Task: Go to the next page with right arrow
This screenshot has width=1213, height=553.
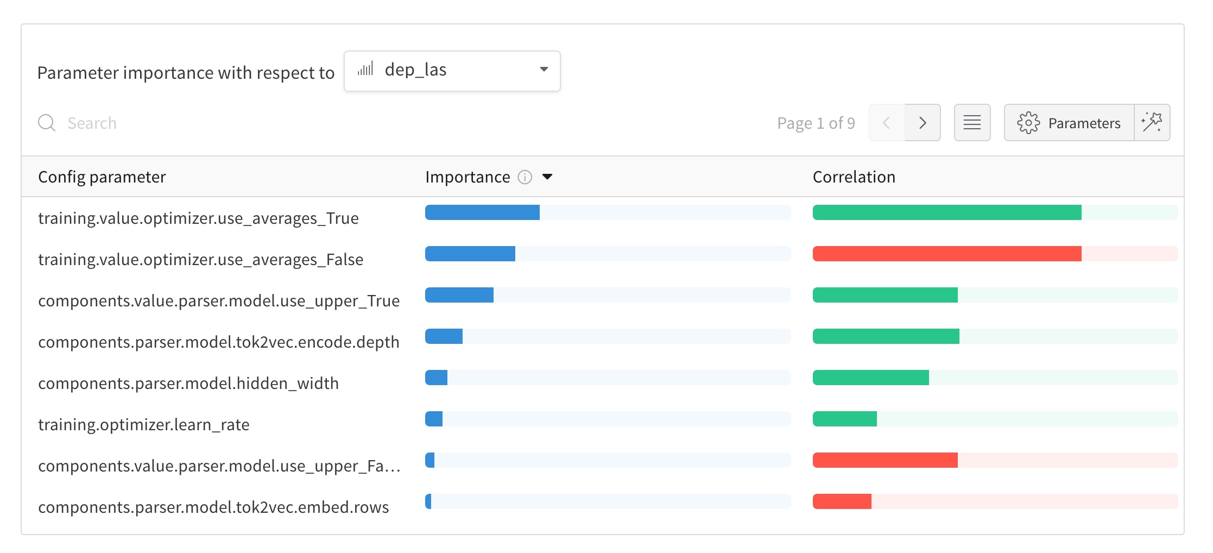Action: point(923,123)
